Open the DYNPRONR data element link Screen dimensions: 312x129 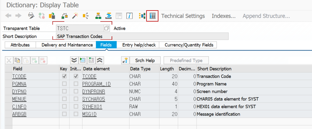click(94, 92)
